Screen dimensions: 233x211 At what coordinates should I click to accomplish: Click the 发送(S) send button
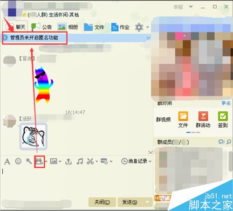click(x=130, y=202)
